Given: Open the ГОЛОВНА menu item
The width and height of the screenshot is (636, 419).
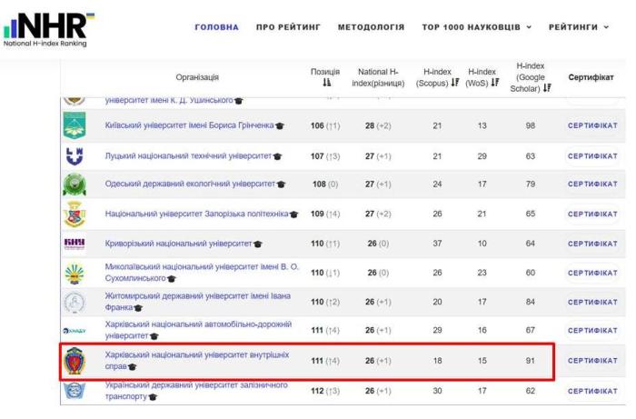Looking at the screenshot, I should coord(216,27).
